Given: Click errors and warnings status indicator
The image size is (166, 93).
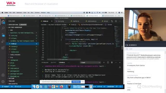Looking at the screenshot, I should (18, 87).
